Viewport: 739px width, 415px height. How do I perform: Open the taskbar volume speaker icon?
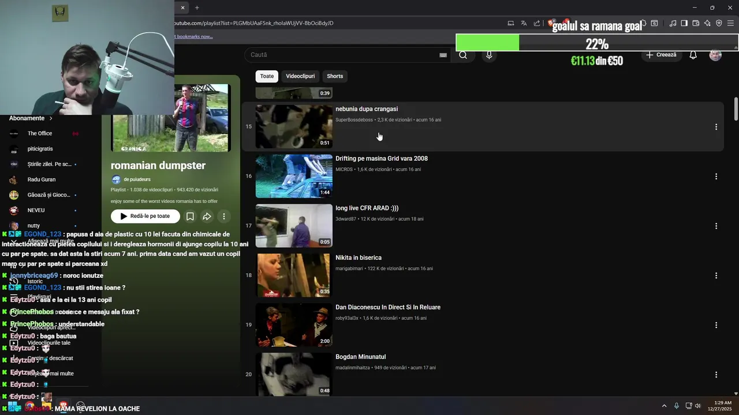[697, 406]
